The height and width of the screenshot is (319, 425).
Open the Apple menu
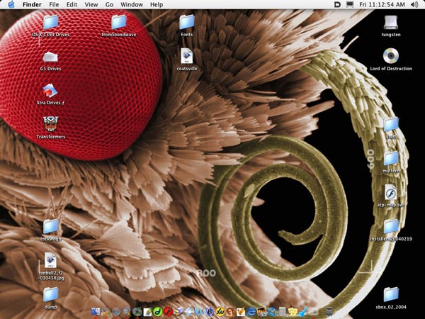click(11, 5)
